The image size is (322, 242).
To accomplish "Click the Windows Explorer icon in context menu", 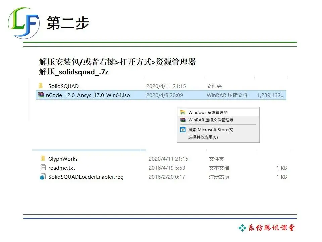I will coord(183,112).
